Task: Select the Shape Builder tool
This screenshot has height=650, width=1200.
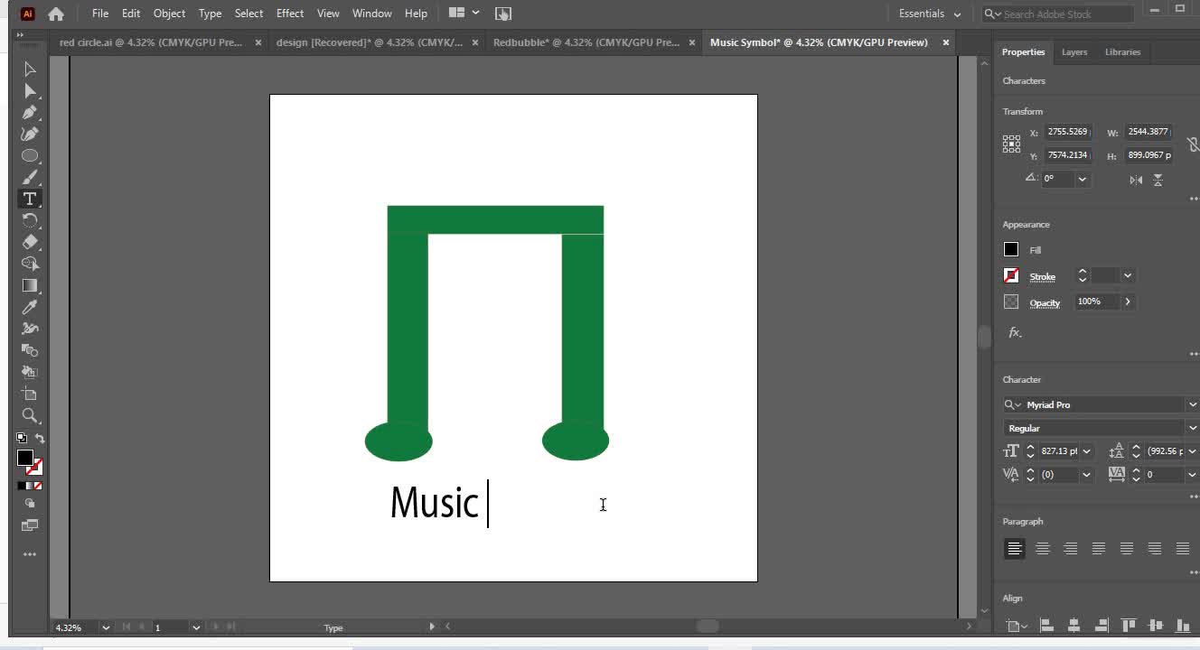Action: [x=30, y=264]
